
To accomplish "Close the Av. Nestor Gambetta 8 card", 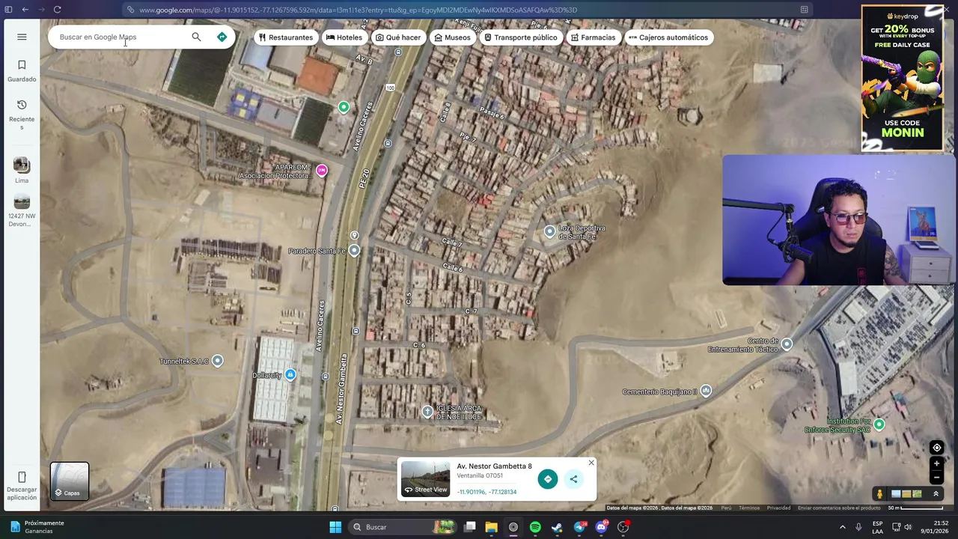I will [591, 463].
